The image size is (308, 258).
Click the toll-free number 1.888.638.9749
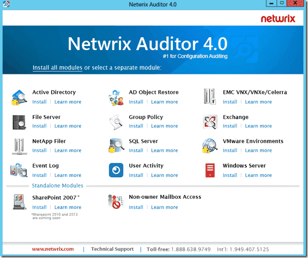coord(191,249)
